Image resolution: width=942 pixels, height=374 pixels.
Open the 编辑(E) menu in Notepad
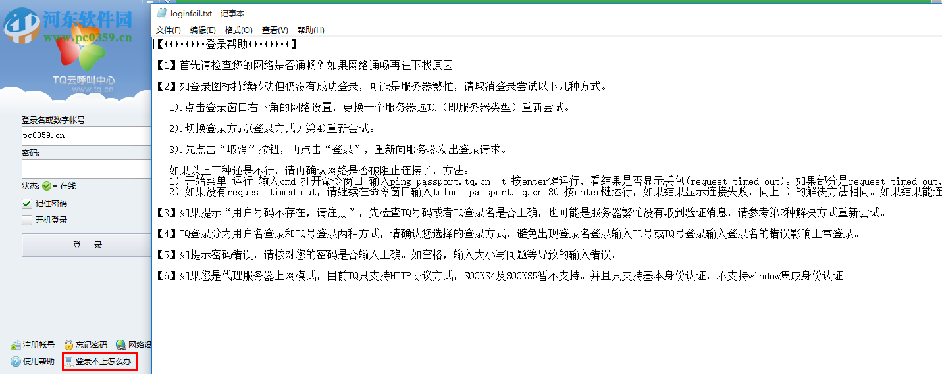click(203, 30)
